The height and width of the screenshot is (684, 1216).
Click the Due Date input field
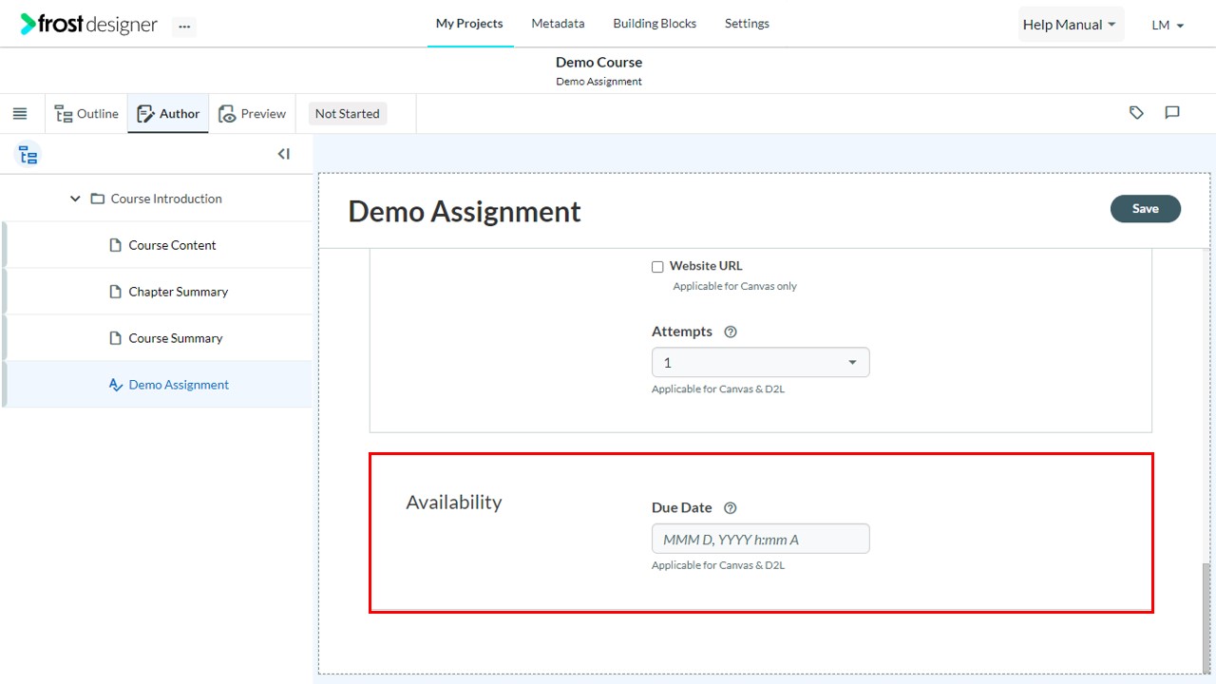tap(760, 539)
